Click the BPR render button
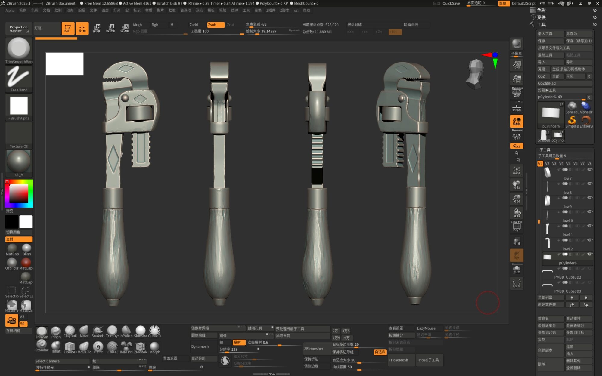 coord(517,44)
